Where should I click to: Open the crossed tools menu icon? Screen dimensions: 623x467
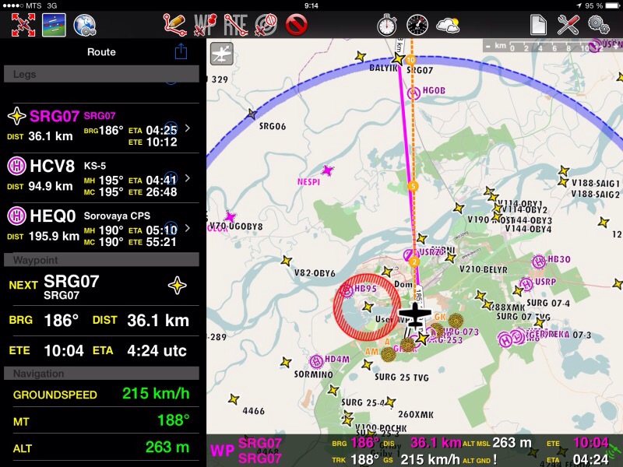(568, 25)
